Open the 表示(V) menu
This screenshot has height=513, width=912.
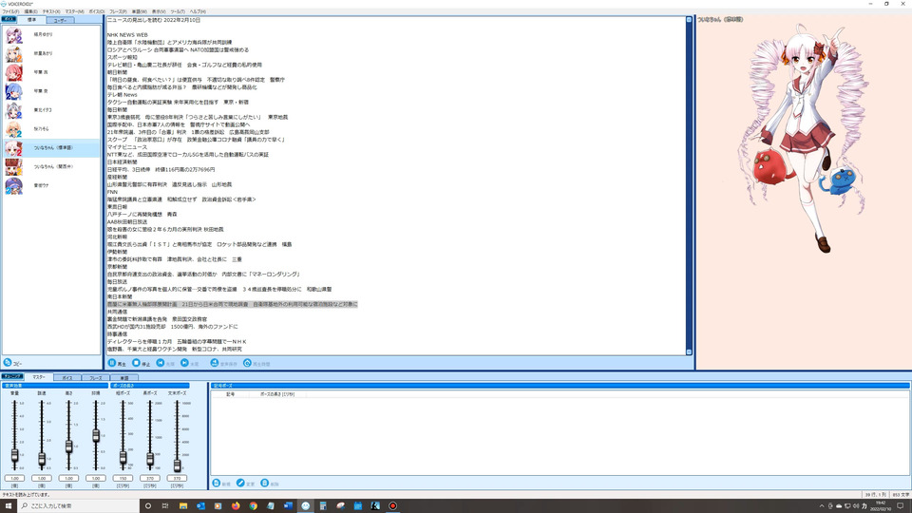pyautogui.click(x=159, y=11)
